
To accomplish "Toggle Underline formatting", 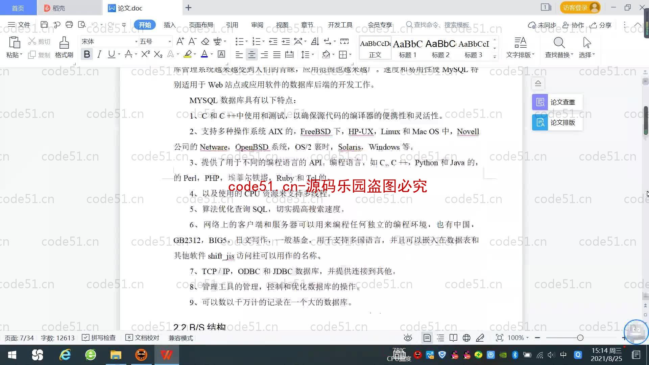I will [x=111, y=54].
